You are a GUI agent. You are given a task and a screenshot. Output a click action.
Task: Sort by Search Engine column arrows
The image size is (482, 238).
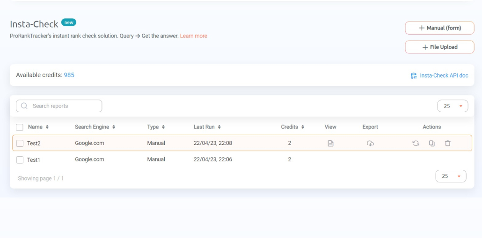pyautogui.click(x=114, y=127)
